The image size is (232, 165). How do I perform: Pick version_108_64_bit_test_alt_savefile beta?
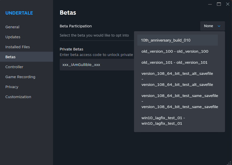coord(178,79)
